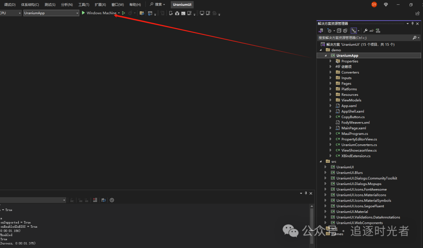
Task: Start debugging with the green Windows Machine play button
Action: [x=83, y=13]
